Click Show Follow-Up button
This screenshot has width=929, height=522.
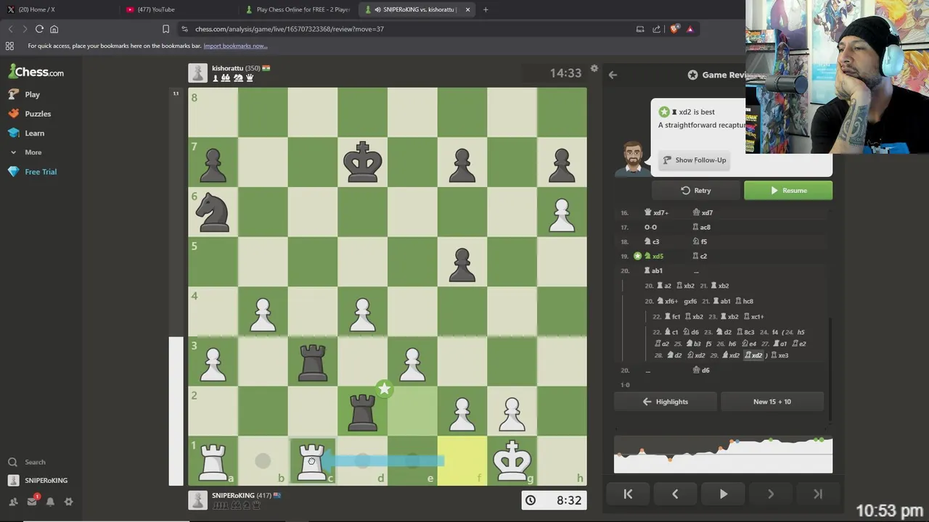coord(694,160)
